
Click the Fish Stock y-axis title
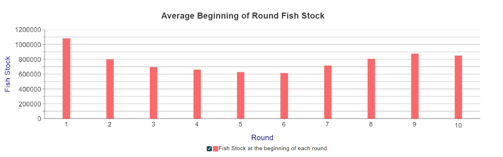click(7, 74)
